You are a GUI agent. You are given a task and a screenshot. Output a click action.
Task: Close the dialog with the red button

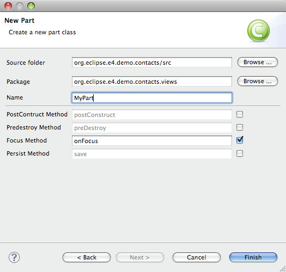(8, 6)
